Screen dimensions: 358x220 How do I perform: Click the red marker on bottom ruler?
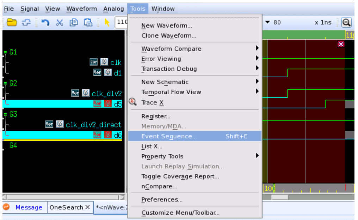coord(345,187)
